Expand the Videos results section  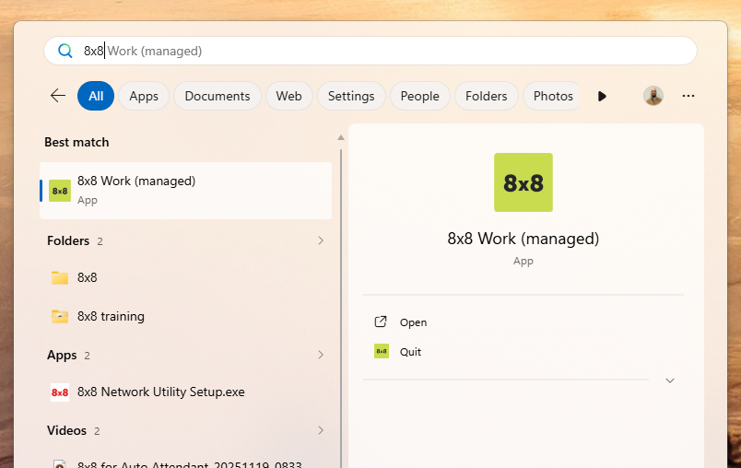pyautogui.click(x=321, y=430)
